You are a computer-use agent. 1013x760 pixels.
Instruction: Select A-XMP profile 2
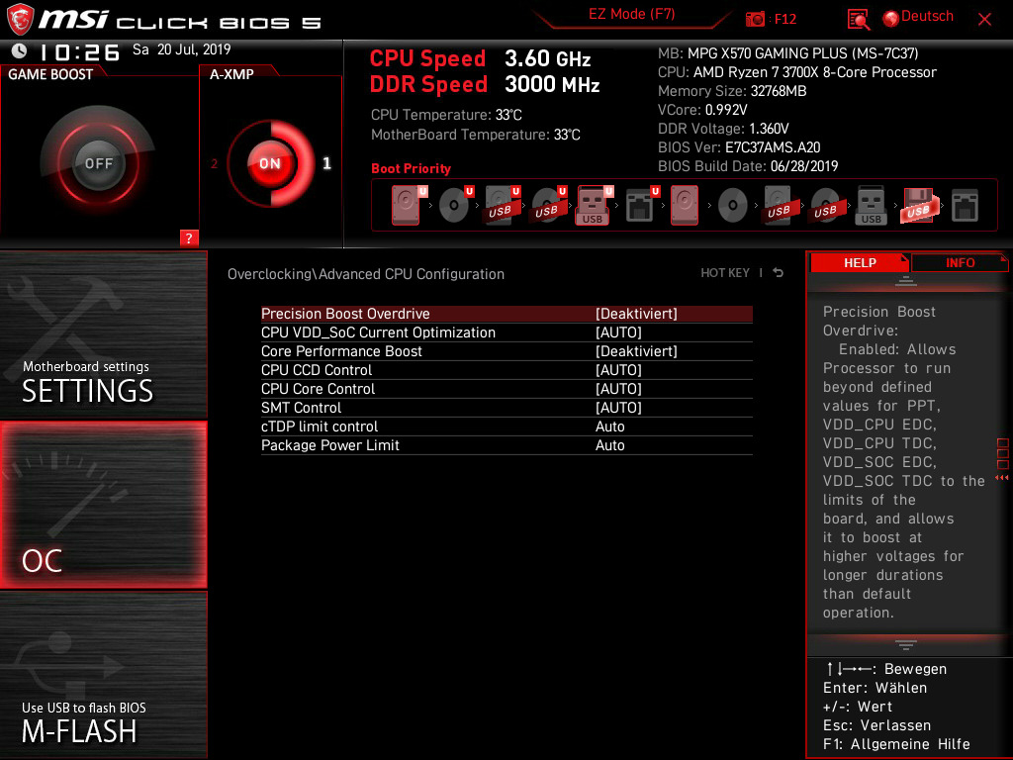click(214, 163)
